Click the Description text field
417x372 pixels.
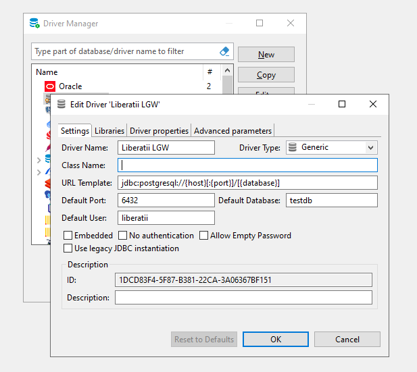coord(243,297)
